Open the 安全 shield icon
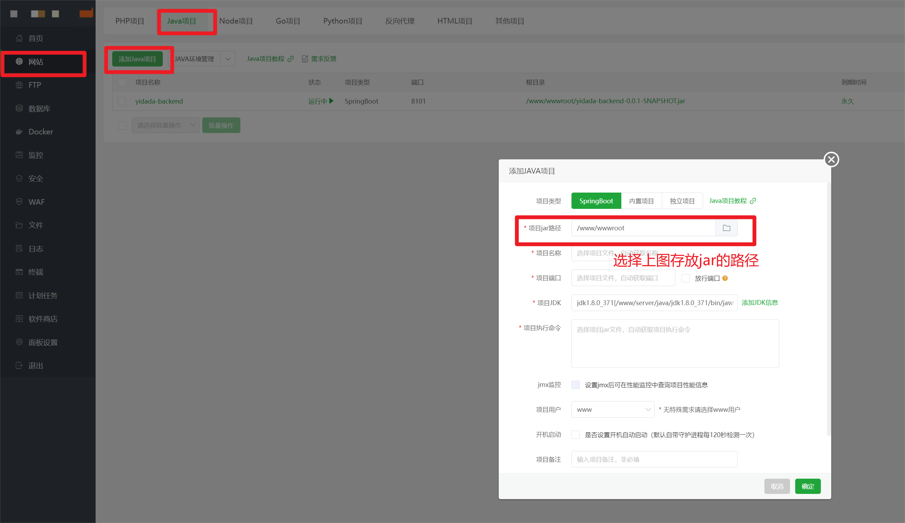905x523 pixels. (19, 178)
